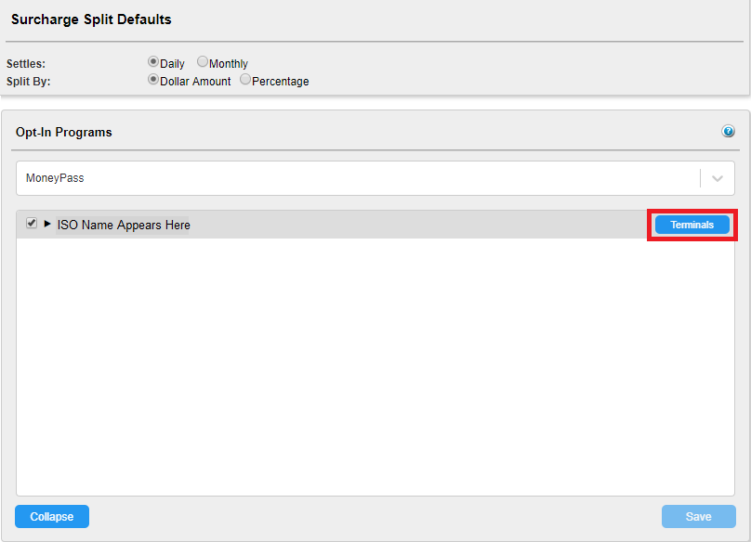Click the empty program list area
This screenshot has height=542, width=751.
(x=375, y=367)
